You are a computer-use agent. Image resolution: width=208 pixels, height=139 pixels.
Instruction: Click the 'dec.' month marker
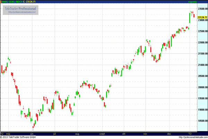169,133
